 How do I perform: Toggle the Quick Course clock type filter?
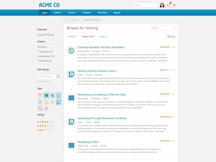point(58,95)
